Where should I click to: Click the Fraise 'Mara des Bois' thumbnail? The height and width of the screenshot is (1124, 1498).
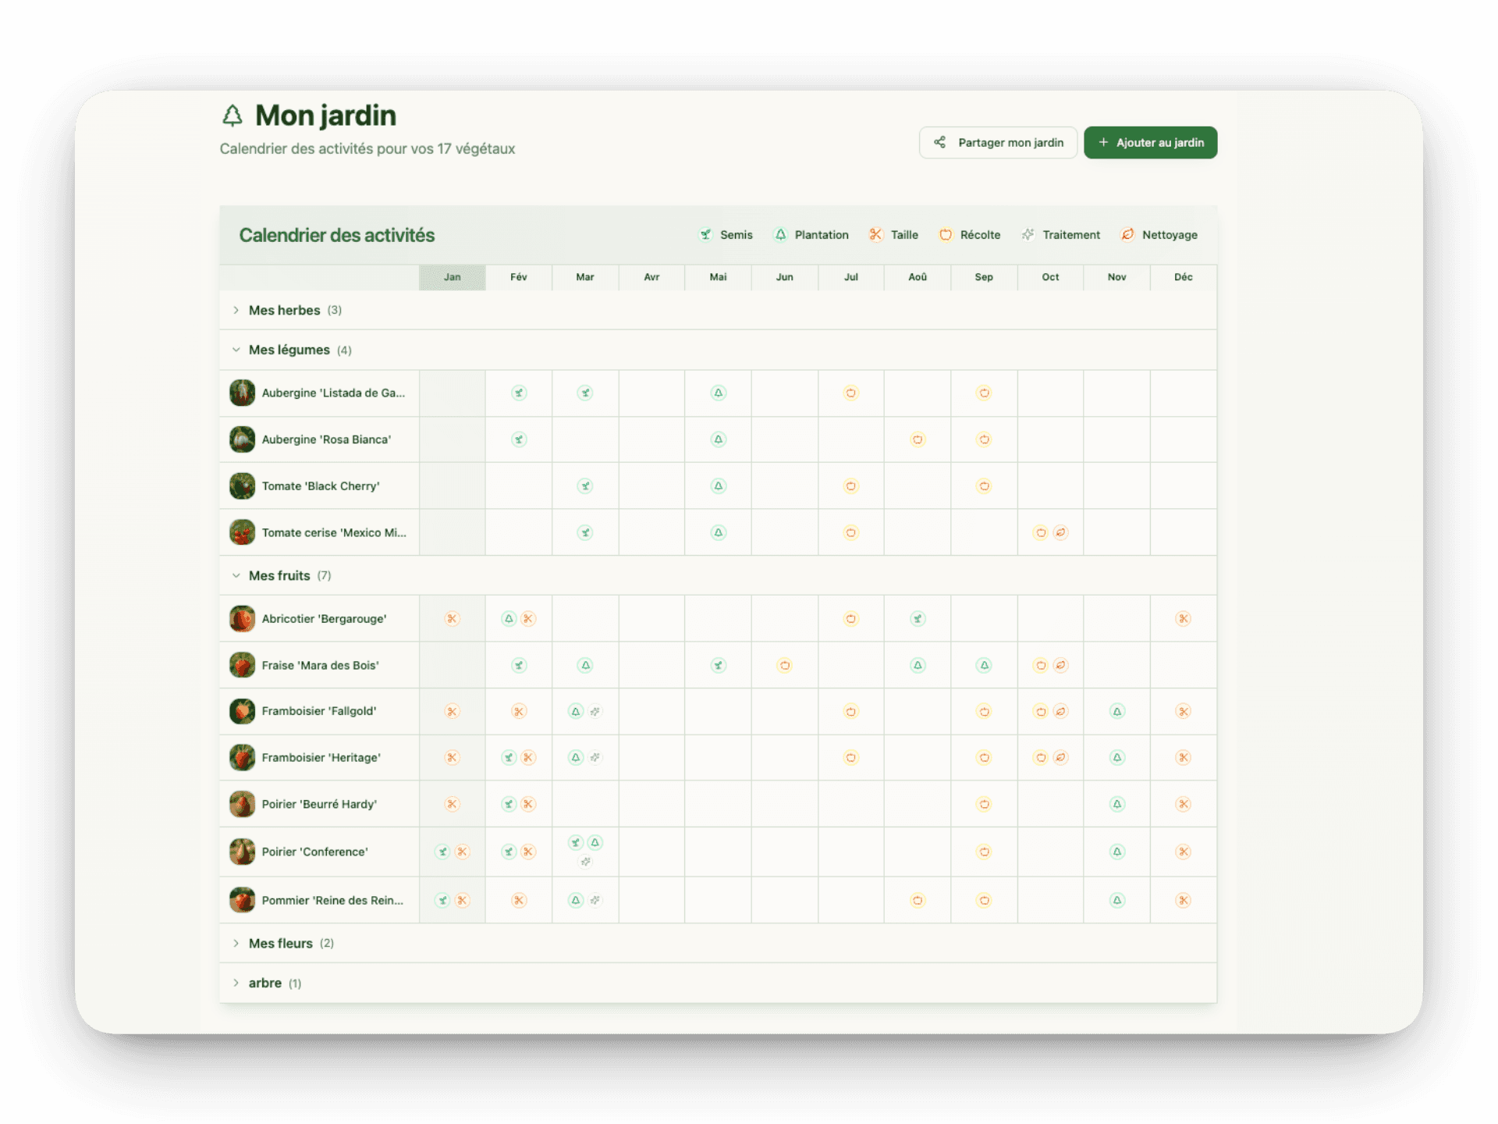(243, 665)
